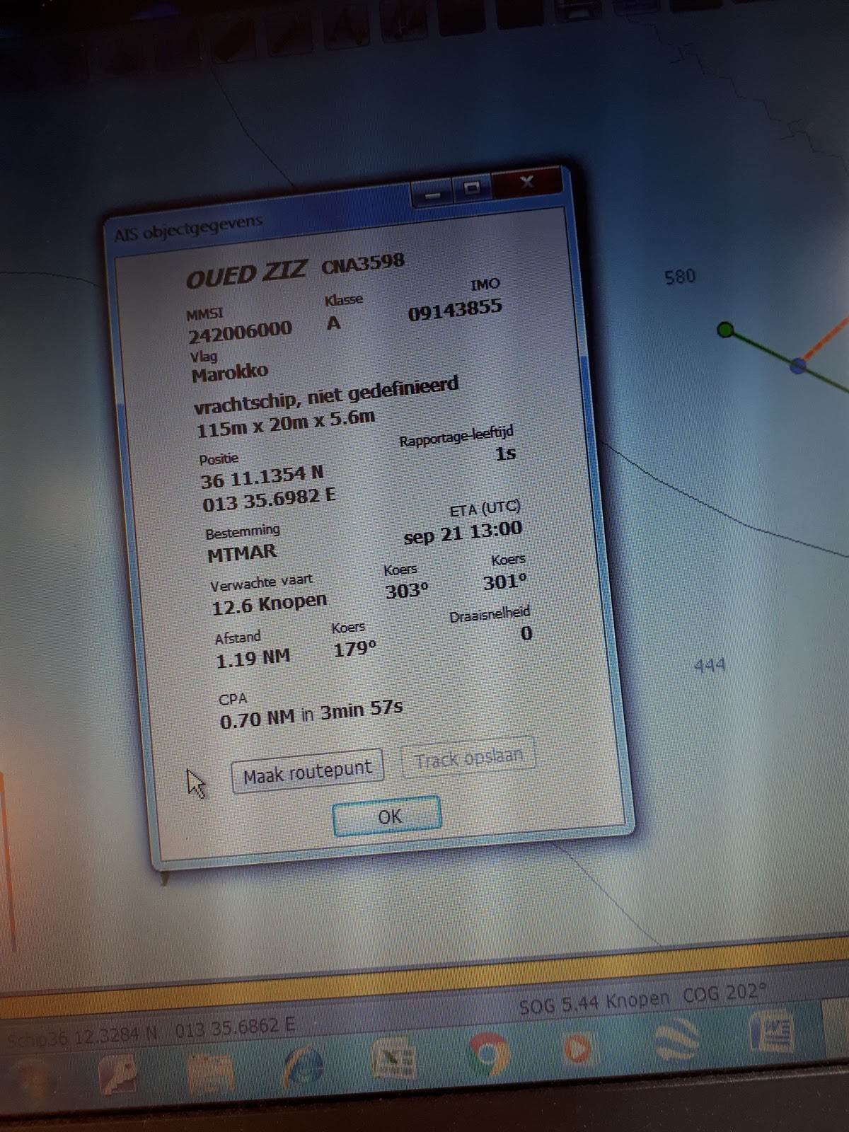Click the Draaisnelheid value 0
The height and width of the screenshot is (1132, 849).
click(x=526, y=633)
